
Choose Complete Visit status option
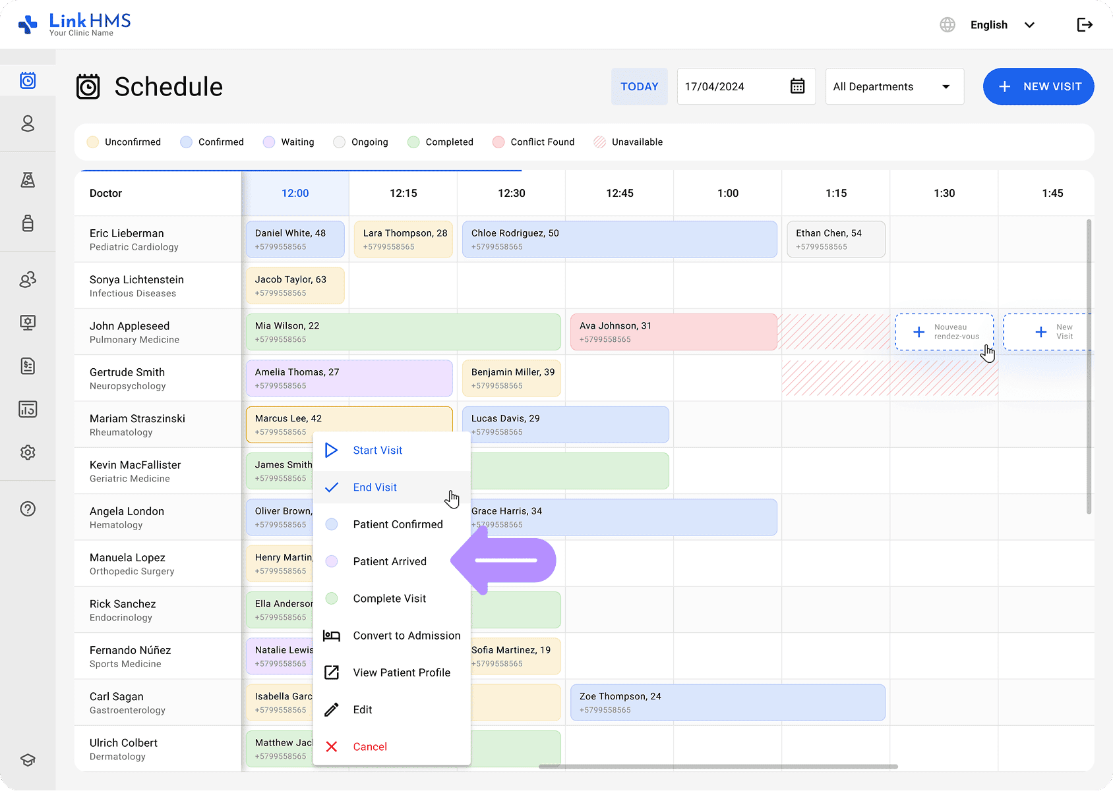click(389, 599)
